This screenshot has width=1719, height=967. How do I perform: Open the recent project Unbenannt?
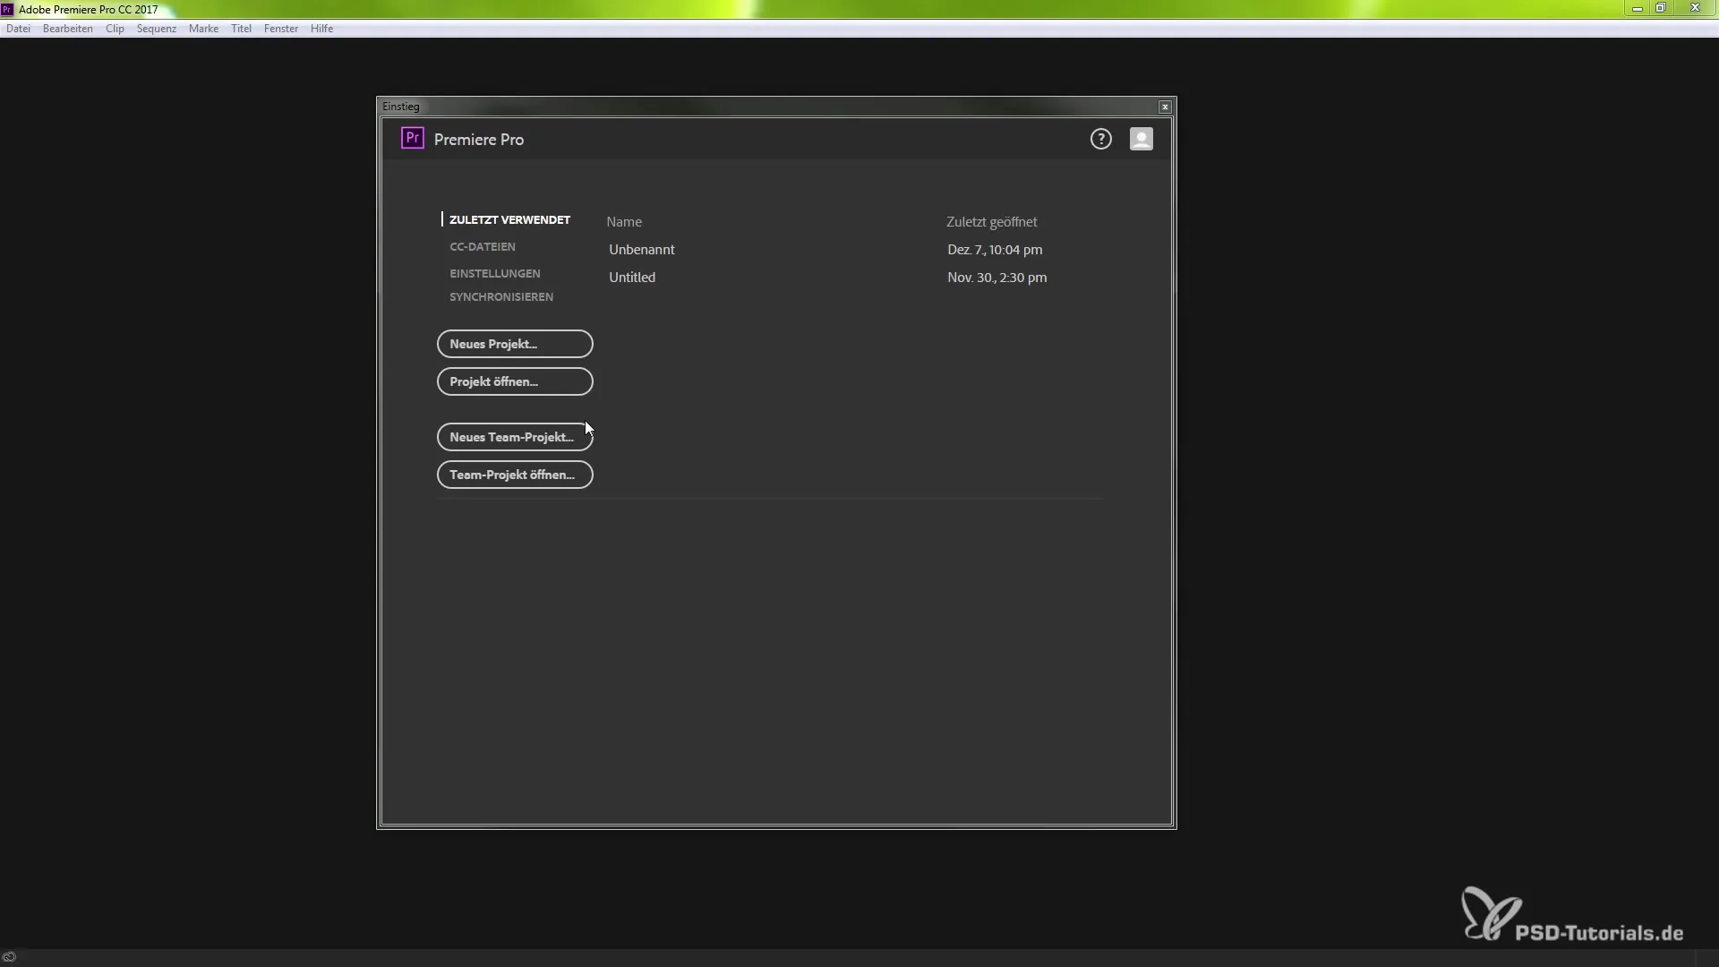(641, 250)
